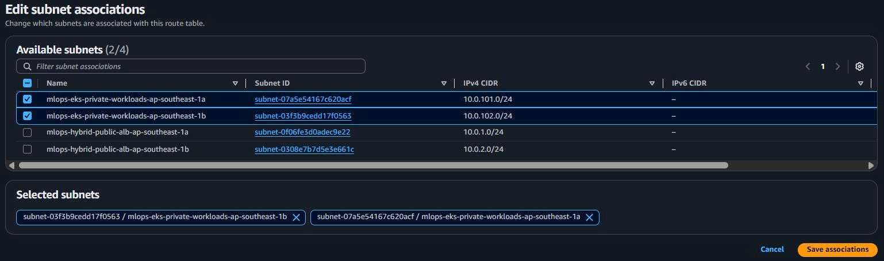Image resolution: width=884 pixels, height=261 pixels.
Task: Check mlops-hybrid-public-alb-ap-southeast-1a subnet
Action: click(x=27, y=132)
